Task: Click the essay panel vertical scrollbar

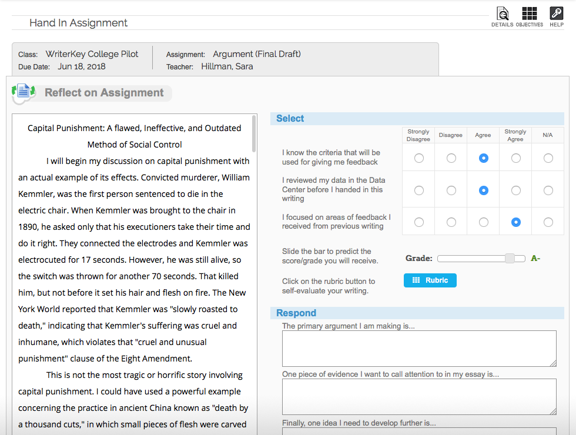Action: tap(254, 133)
